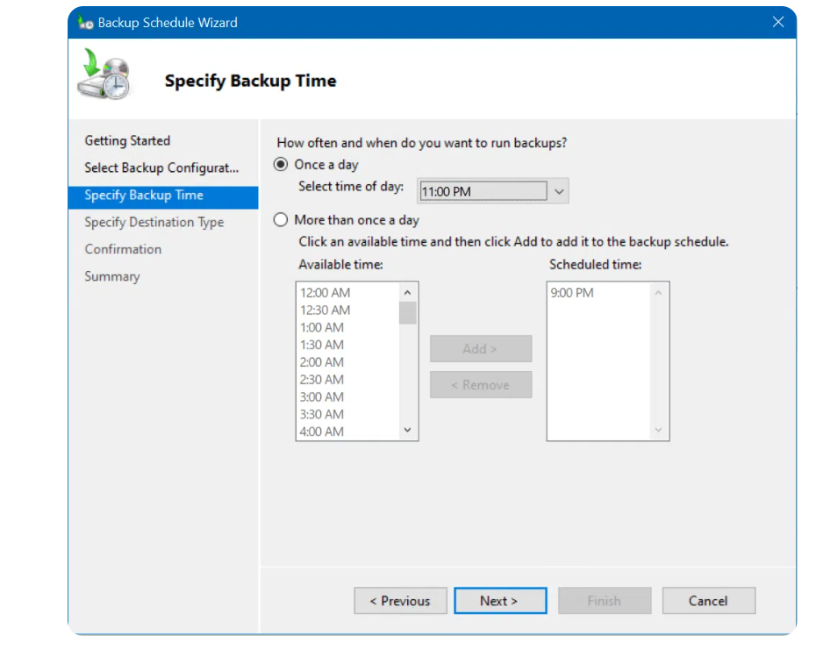Go to the Getting Started step

tap(127, 140)
